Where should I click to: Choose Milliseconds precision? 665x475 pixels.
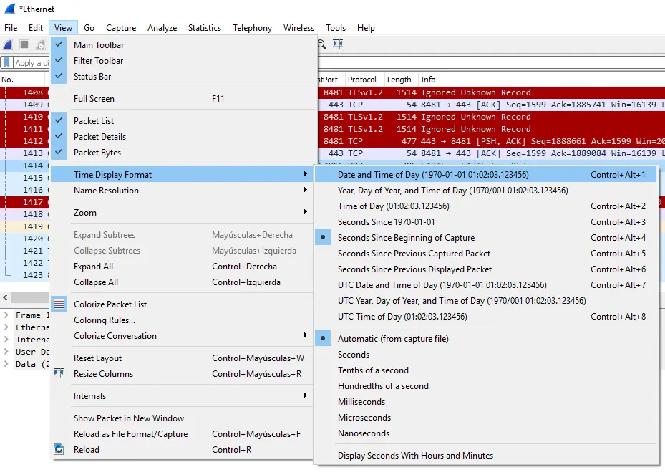[485, 401]
